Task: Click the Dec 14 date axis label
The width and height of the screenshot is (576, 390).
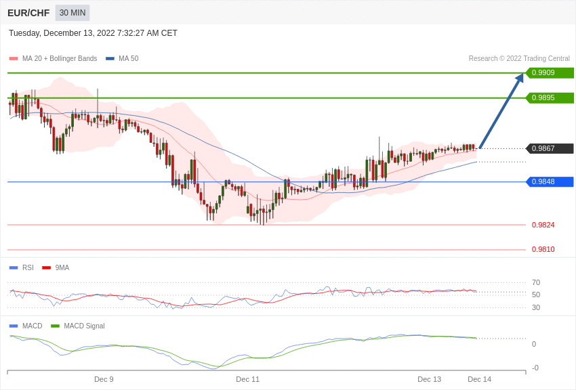Action: [479, 379]
